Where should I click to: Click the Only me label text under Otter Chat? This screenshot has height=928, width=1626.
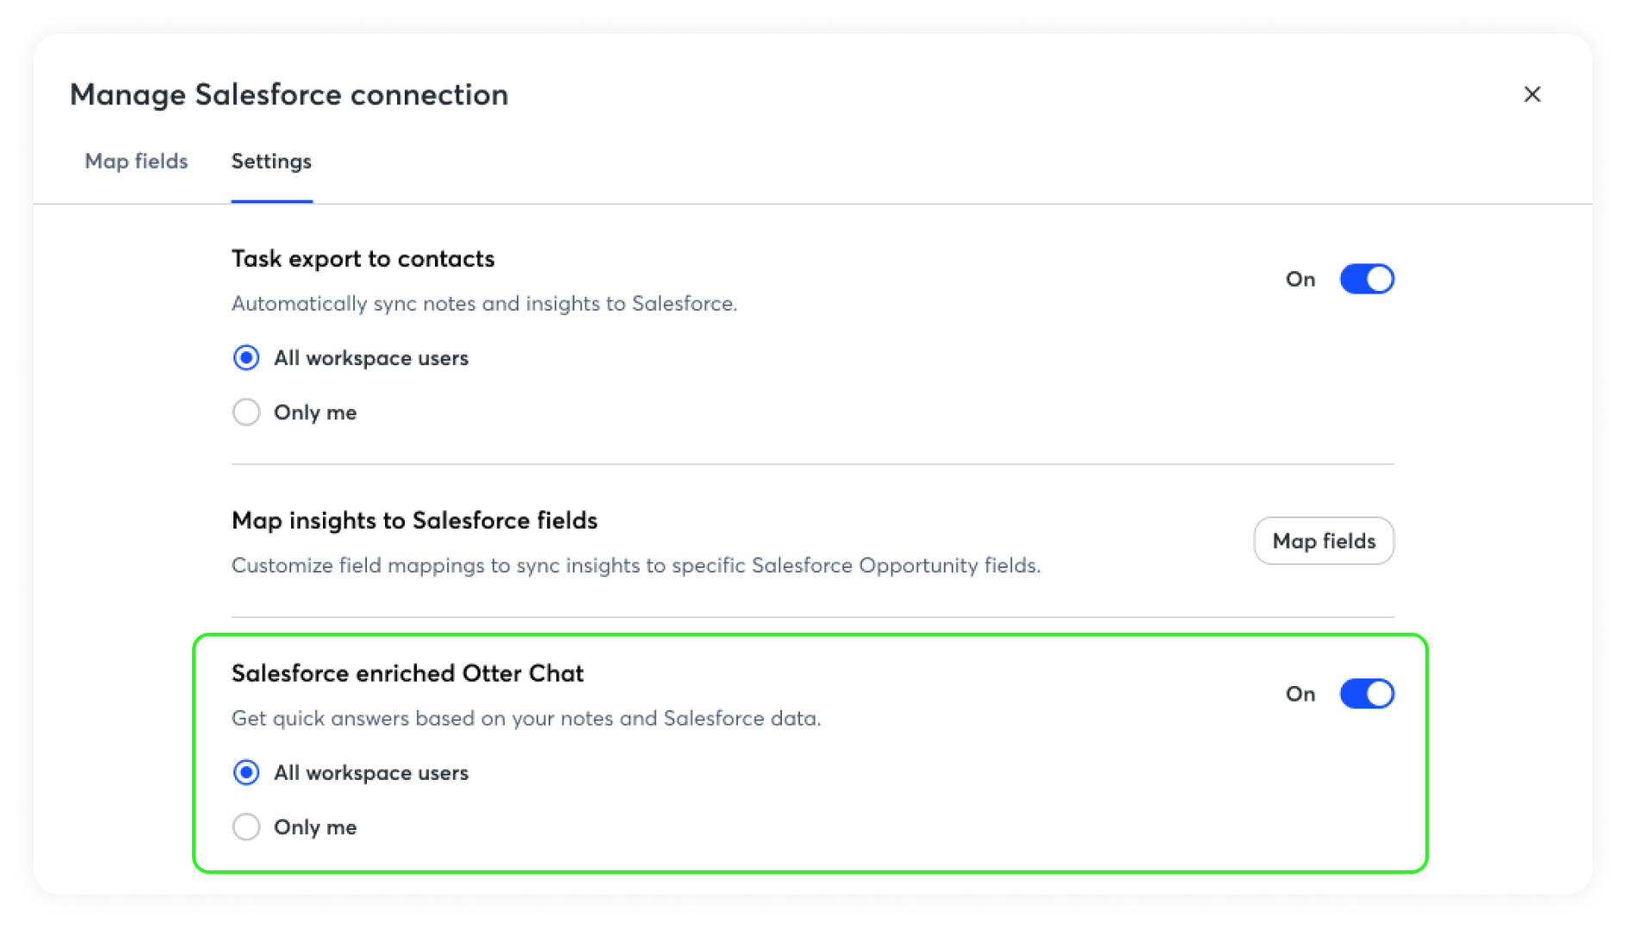pyautogui.click(x=315, y=827)
